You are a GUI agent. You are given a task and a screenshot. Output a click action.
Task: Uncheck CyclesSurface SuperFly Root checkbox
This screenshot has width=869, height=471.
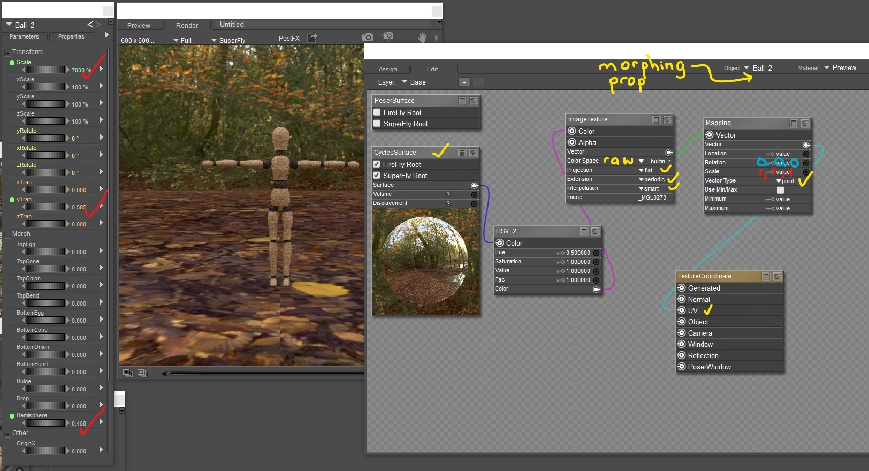coord(377,176)
